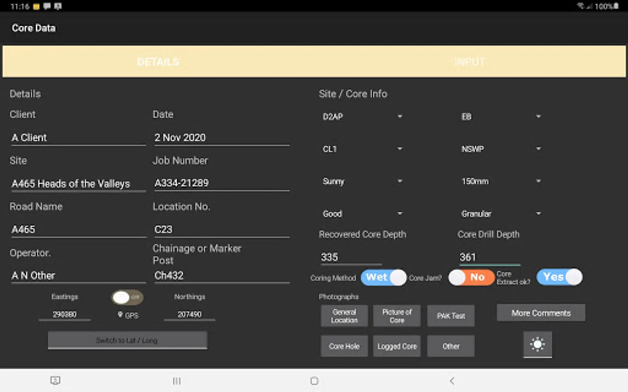Edit Recovered Core Depth value 335
Image resolution: width=628 pixels, height=392 pixels.
coord(351,257)
